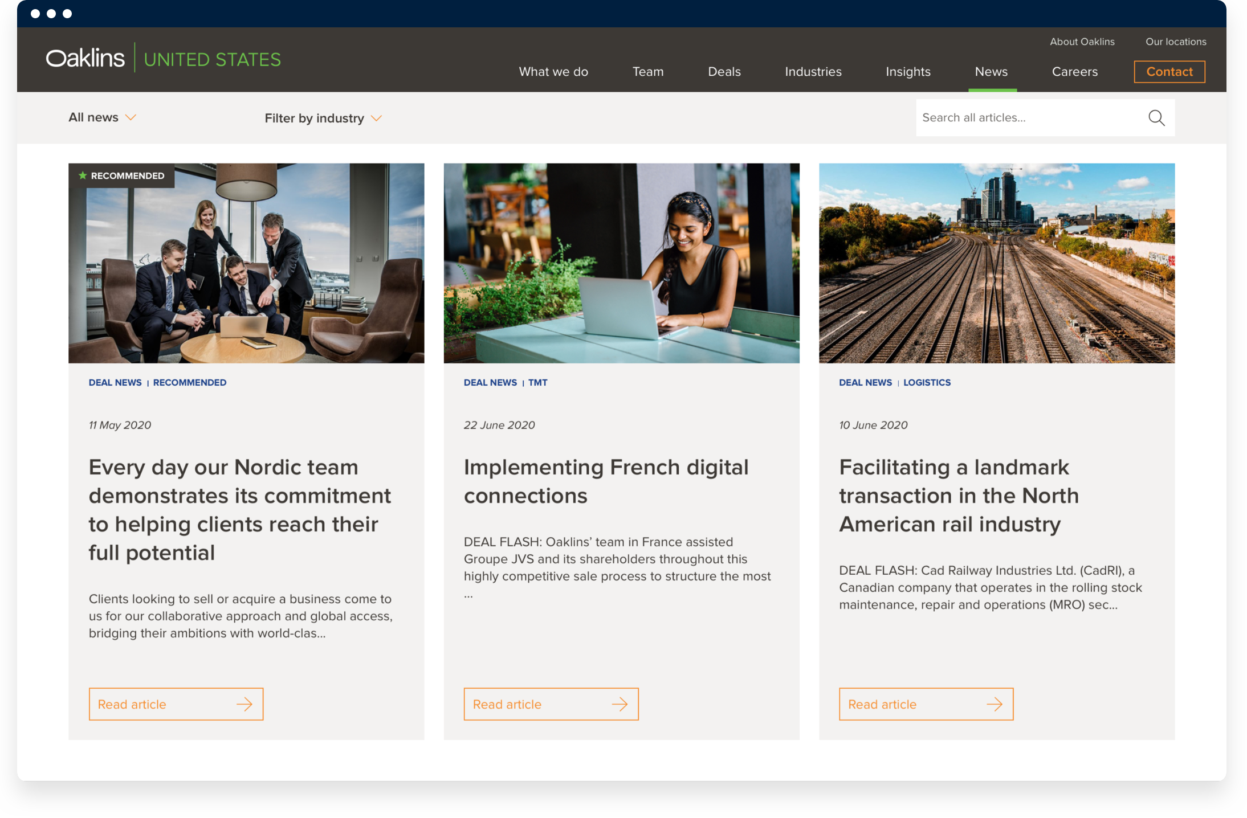
Task: Open the Filter by industry dropdown
Action: [x=323, y=118]
